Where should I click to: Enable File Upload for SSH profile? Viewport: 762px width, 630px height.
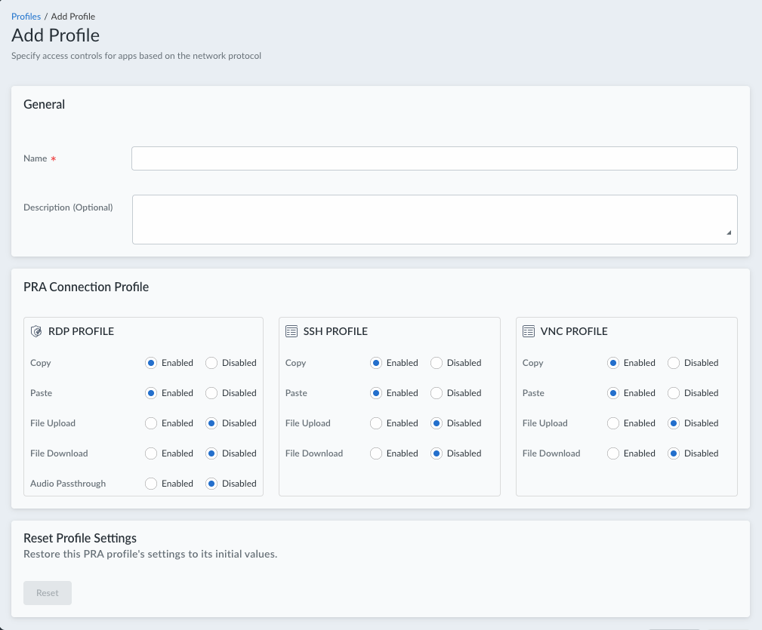point(376,423)
